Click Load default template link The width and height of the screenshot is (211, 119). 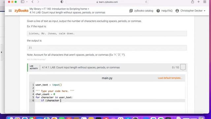coord(170,78)
